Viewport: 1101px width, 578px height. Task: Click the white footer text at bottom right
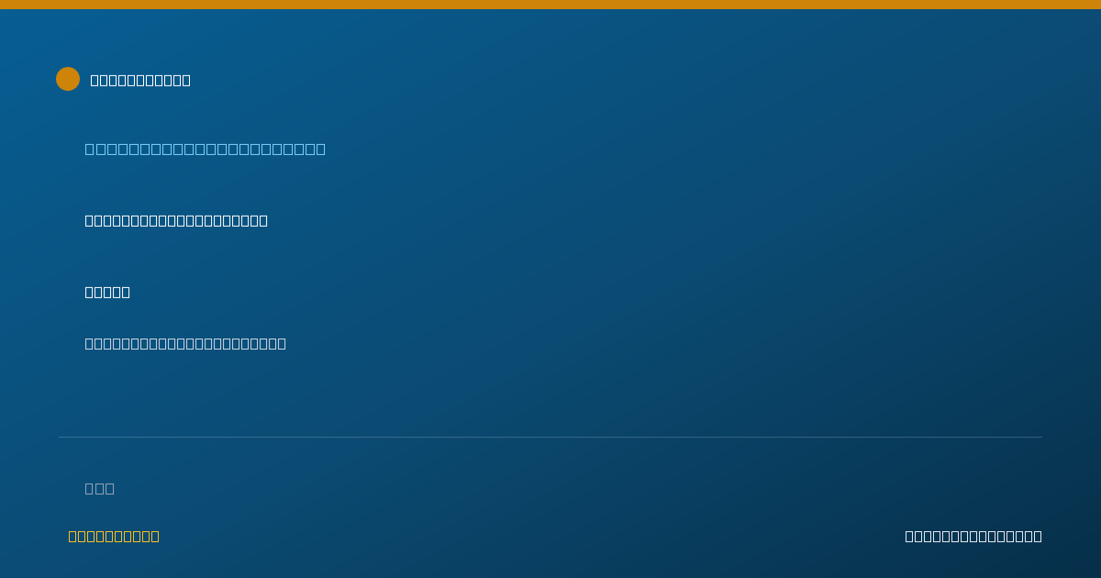click(973, 536)
